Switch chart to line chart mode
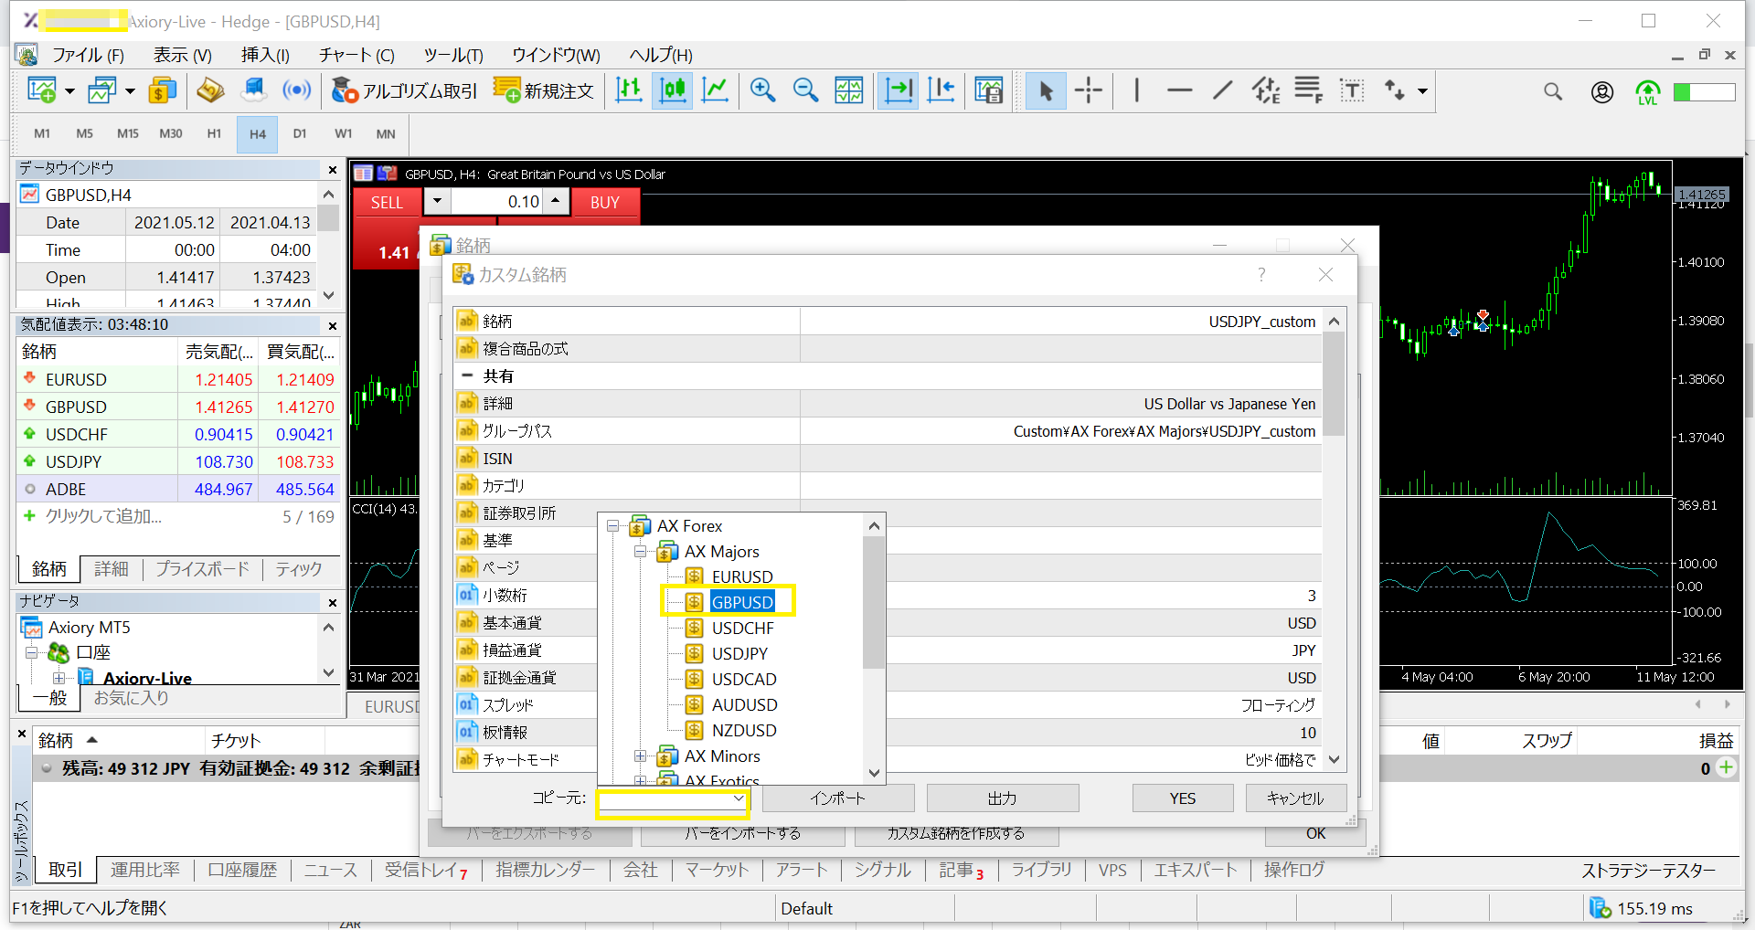The image size is (1755, 930). coord(715,90)
